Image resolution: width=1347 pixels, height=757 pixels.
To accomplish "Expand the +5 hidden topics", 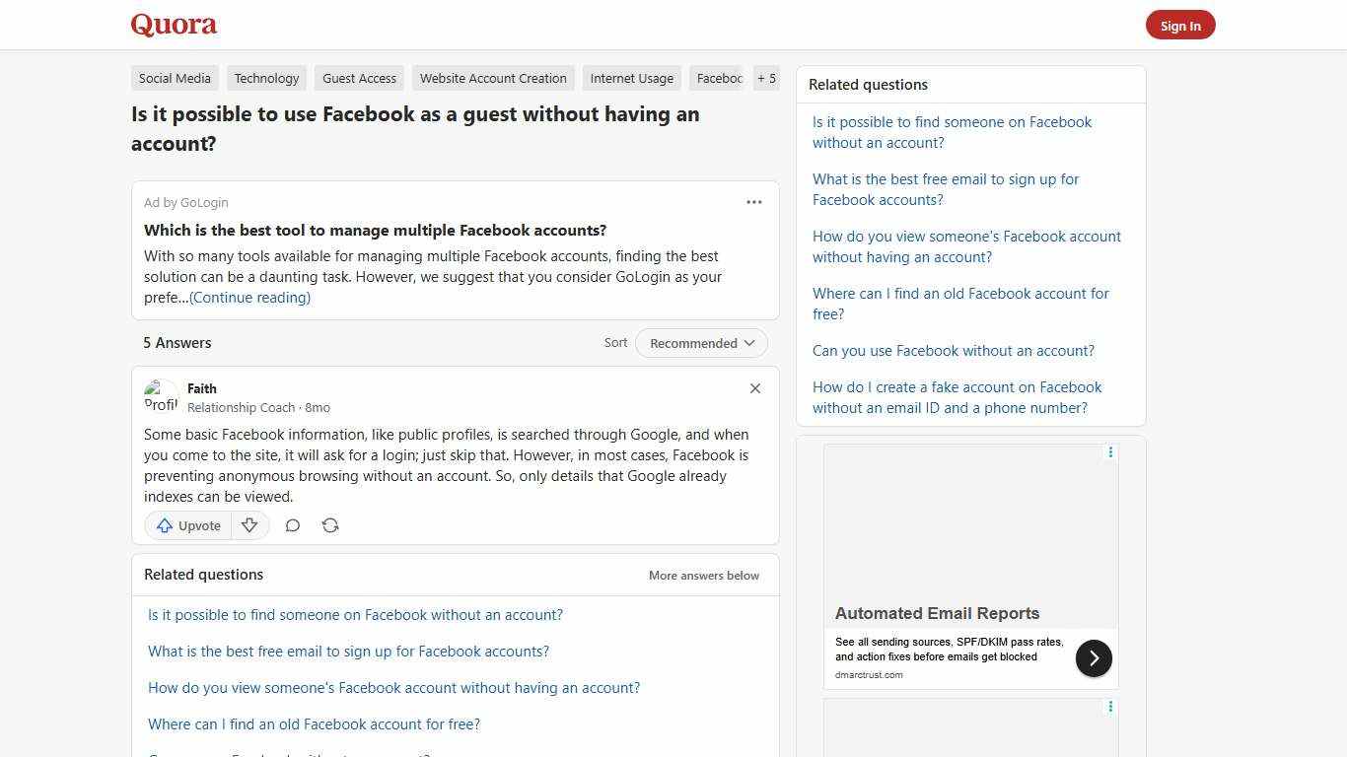I will click(x=766, y=78).
